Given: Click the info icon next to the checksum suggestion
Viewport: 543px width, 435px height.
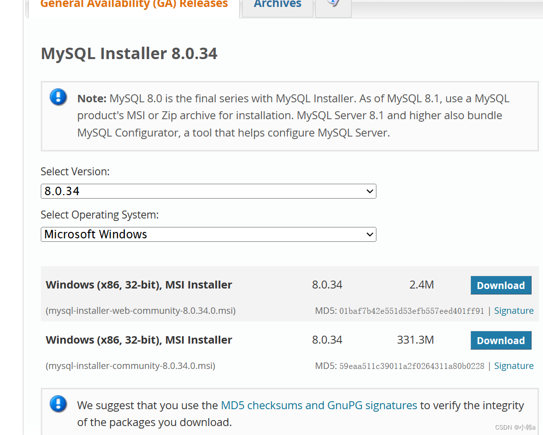Looking at the screenshot, I should (58, 404).
